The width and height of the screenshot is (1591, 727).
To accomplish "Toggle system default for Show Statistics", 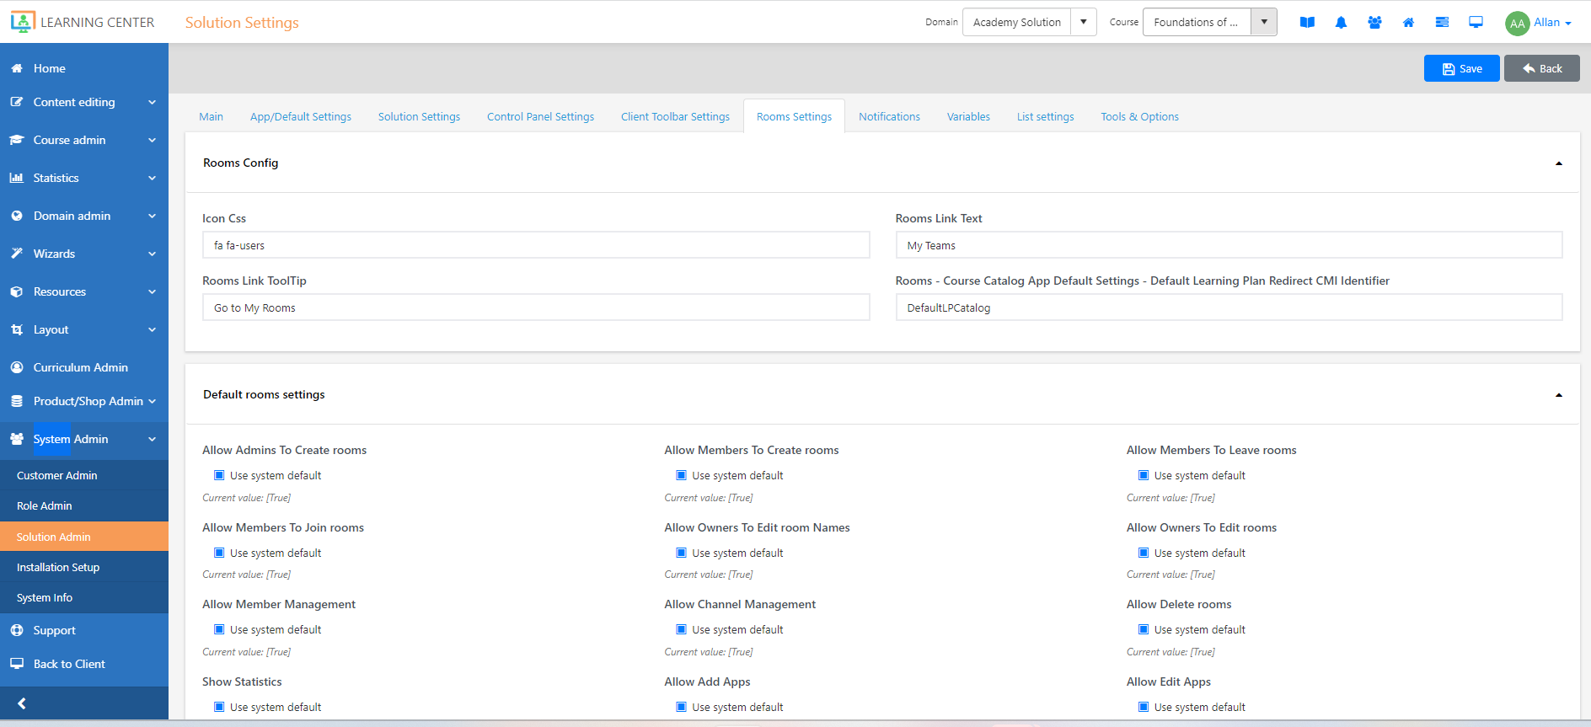I will (x=219, y=707).
